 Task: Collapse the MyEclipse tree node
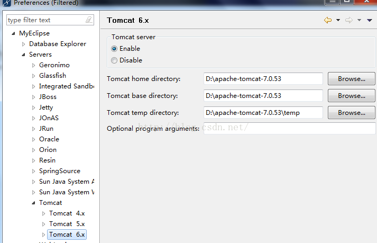(13, 33)
